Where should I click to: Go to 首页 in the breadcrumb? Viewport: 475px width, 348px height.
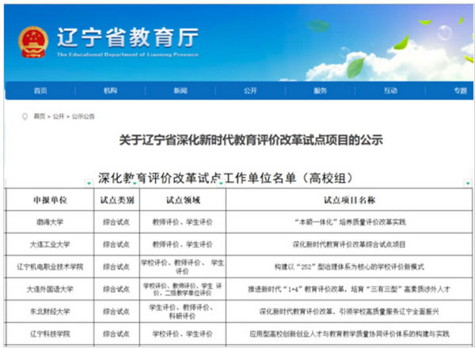click(x=40, y=116)
